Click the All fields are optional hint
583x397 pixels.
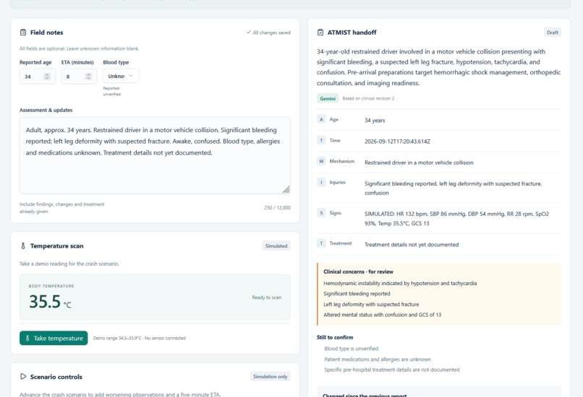(79, 48)
